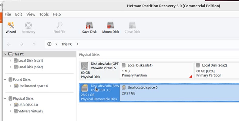This screenshot has height=121, width=239.
Task: Click the sda1 partition icon in the disk panel
Action: point(124,65)
